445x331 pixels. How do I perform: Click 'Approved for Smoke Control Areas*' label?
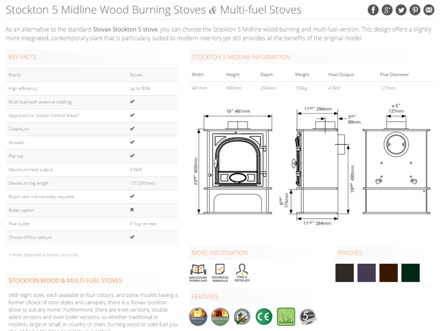(x=44, y=116)
